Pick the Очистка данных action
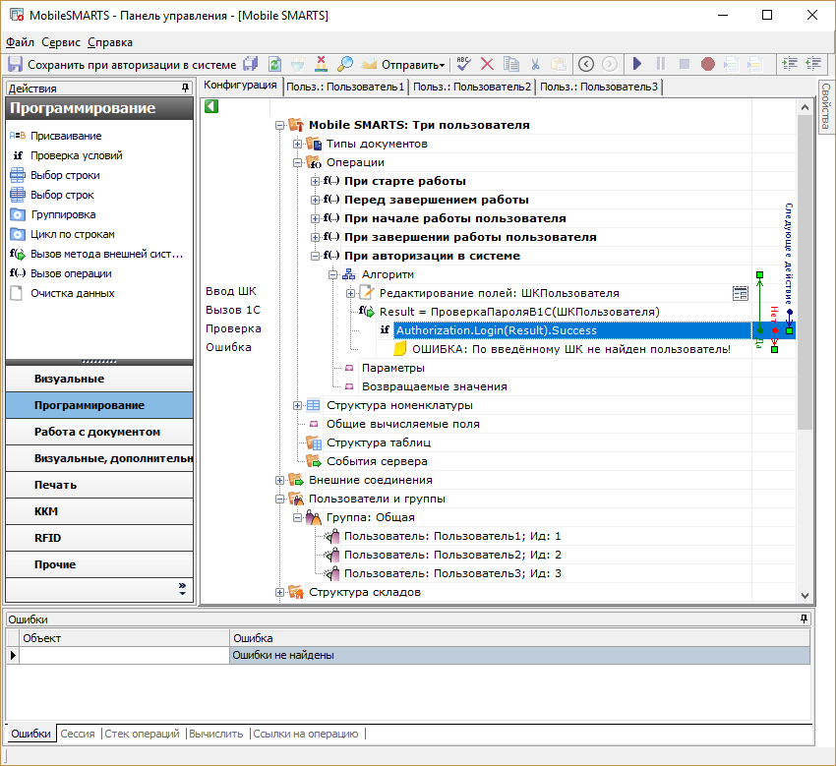Screen dimensions: 836x766 point(73,294)
